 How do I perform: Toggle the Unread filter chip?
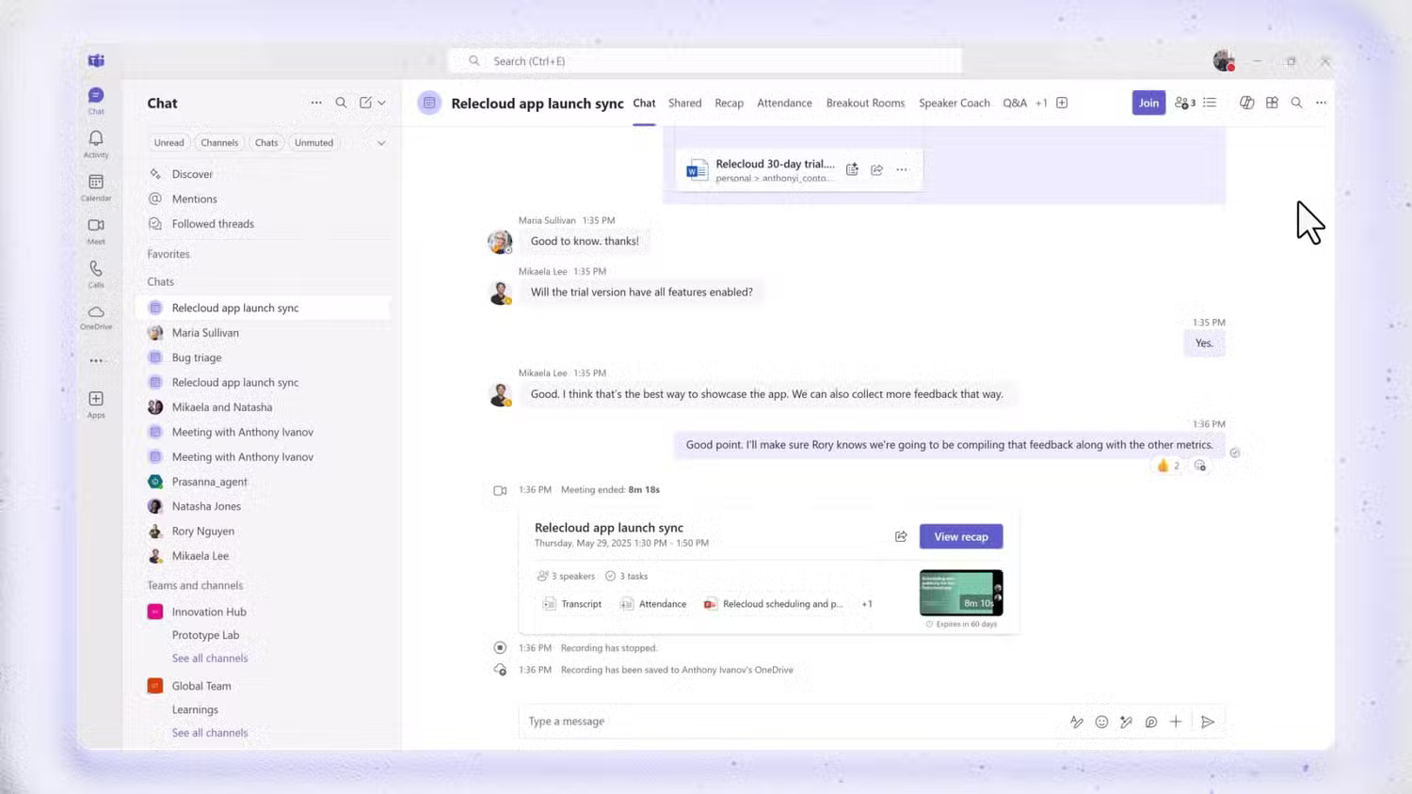(x=169, y=143)
